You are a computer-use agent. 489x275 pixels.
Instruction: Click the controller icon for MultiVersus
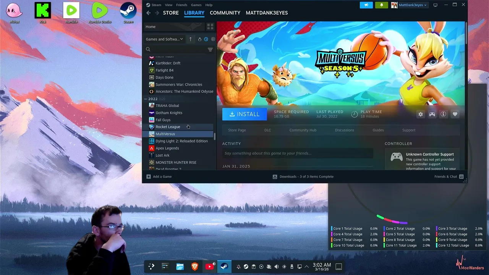pyautogui.click(x=432, y=114)
